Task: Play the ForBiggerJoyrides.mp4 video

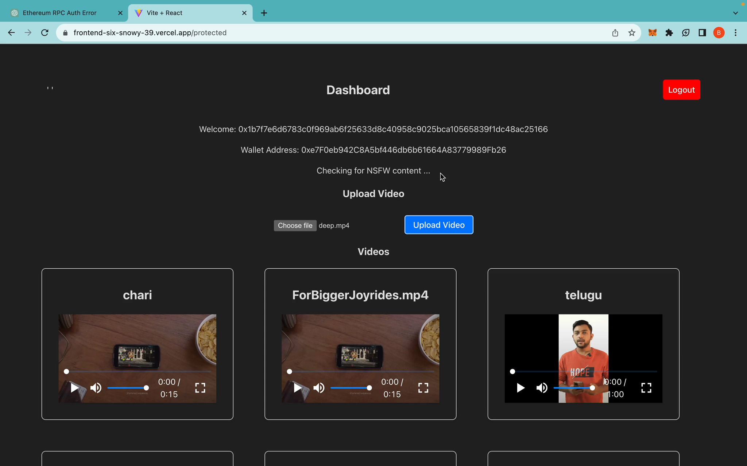Action: [298, 388]
